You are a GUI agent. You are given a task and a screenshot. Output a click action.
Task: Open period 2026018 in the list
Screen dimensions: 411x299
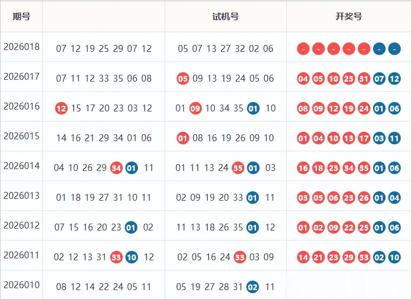pos(22,47)
